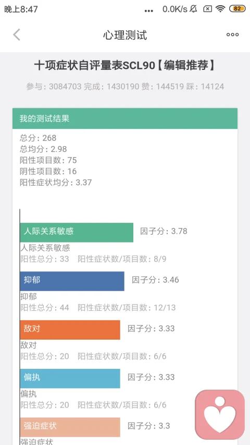Viewport: 250px width, 445px height.
Task: Tap the 因子分: 3.78 score label
Action: [x=164, y=231]
